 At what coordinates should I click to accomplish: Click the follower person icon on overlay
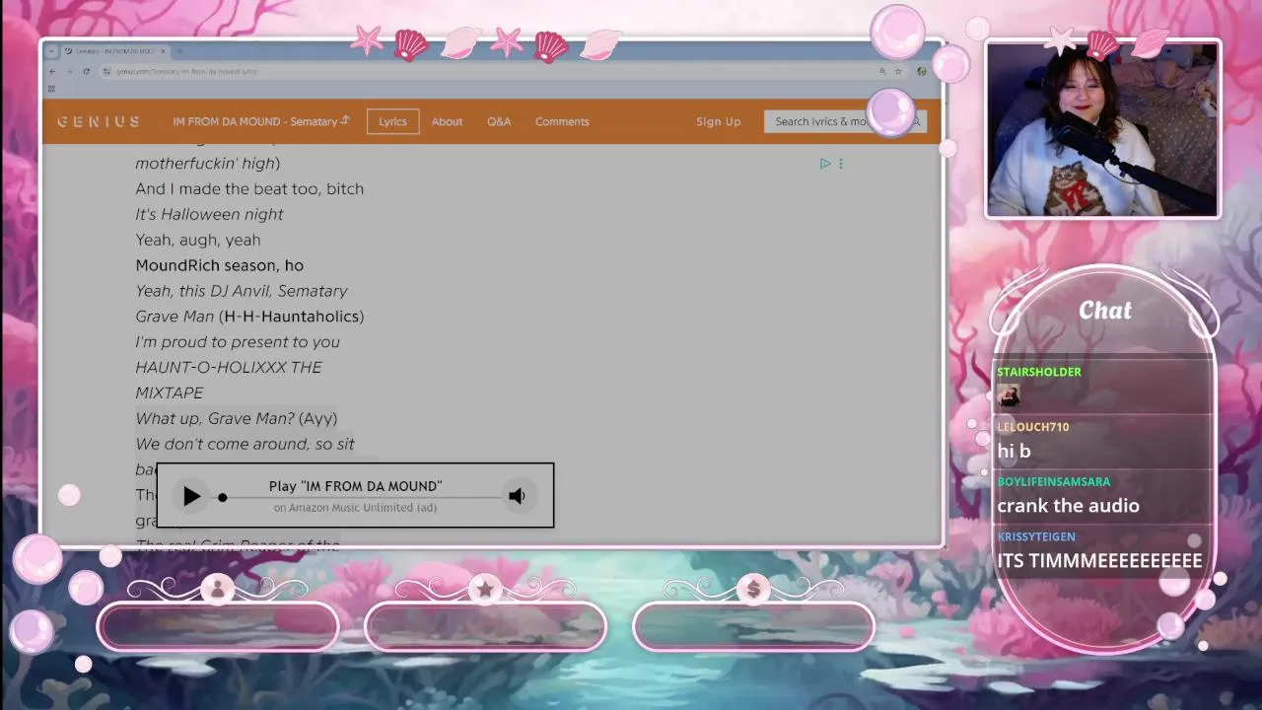click(217, 589)
